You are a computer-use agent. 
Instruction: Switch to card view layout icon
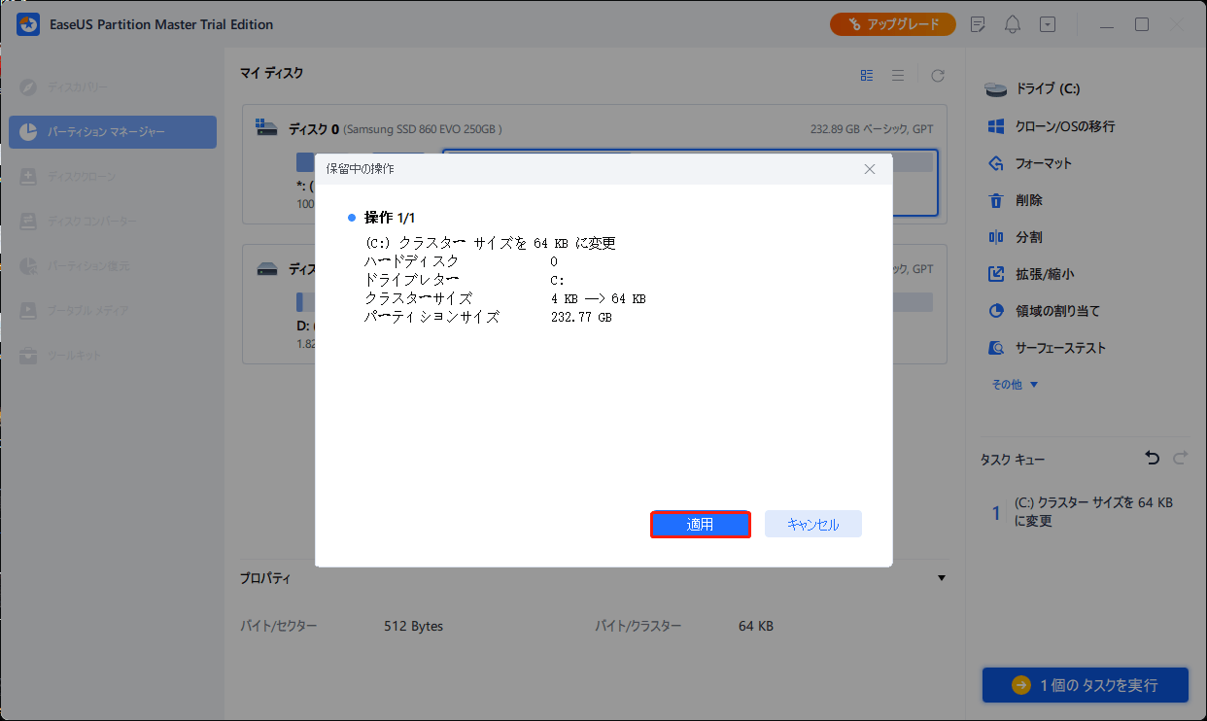867,75
